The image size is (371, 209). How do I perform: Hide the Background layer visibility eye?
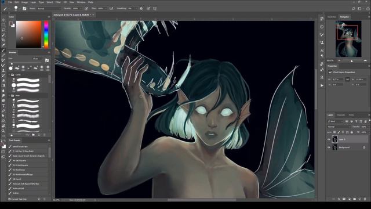click(329, 147)
